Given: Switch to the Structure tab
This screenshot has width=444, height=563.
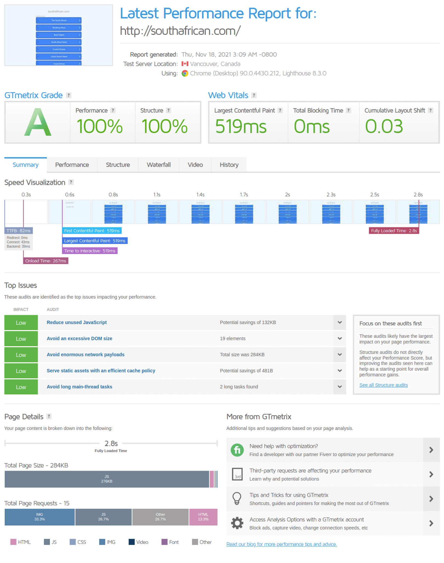Looking at the screenshot, I should (118, 165).
